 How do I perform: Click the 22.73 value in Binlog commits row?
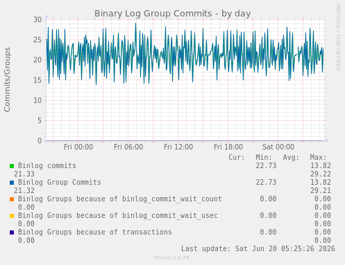(x=266, y=166)
